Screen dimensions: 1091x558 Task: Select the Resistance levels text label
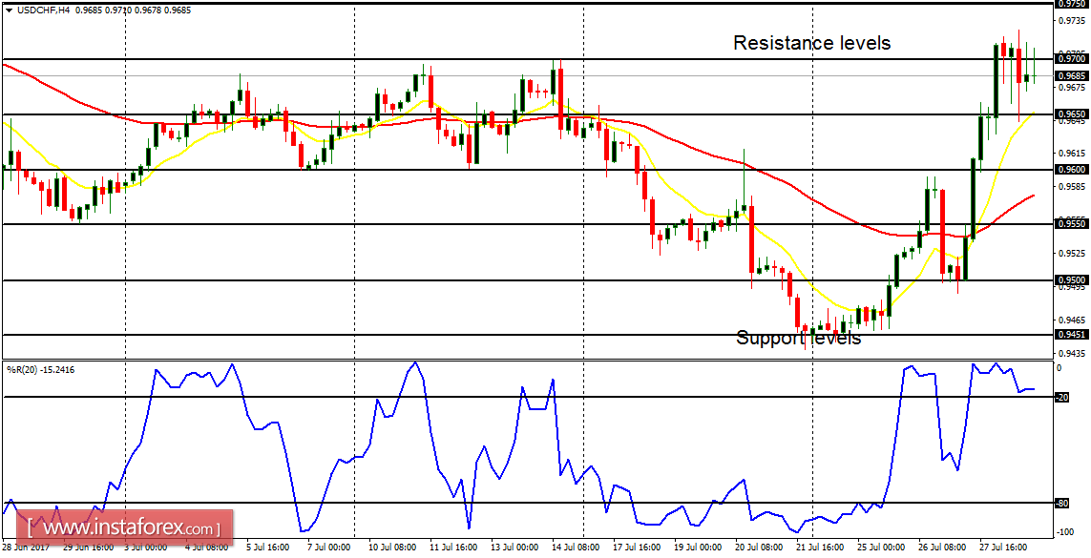(812, 43)
